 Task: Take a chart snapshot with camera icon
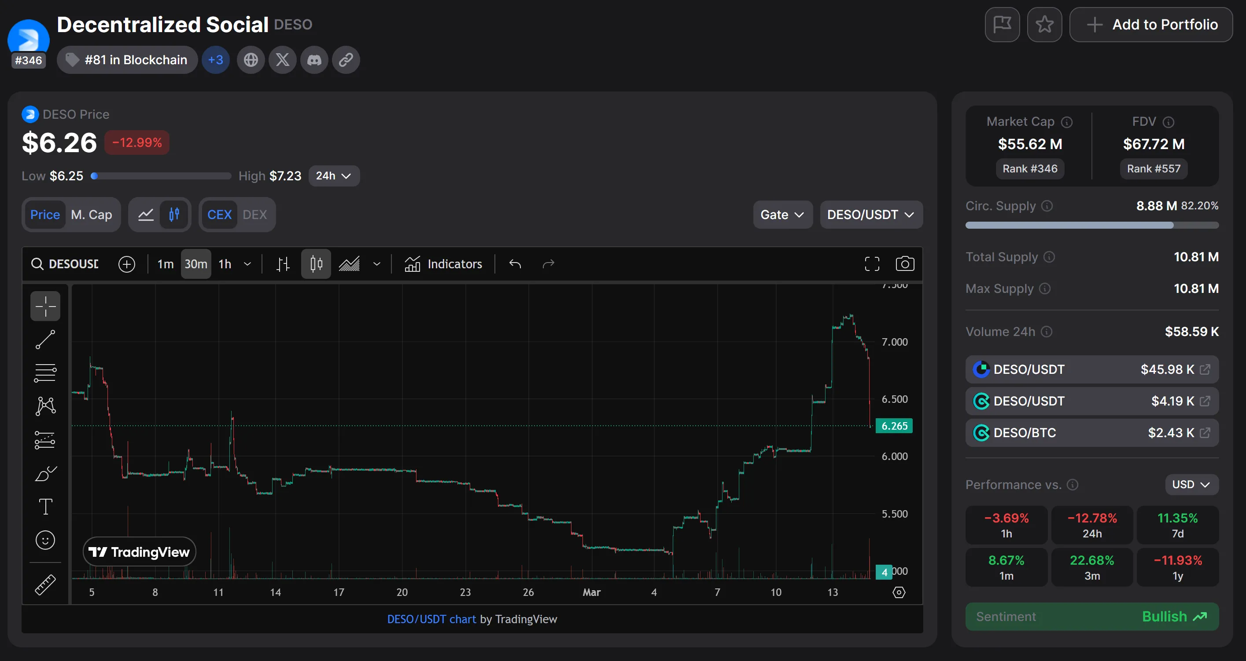tap(904, 264)
